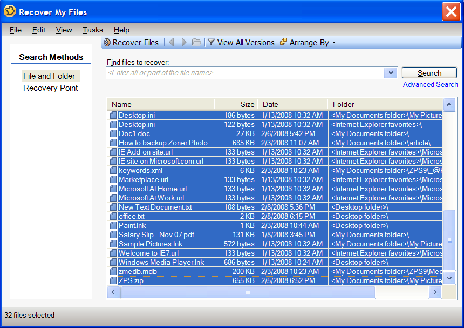The width and height of the screenshot is (464, 328).
Task: Click the file icon next to Microsoft At Work.url
Action: (113, 198)
